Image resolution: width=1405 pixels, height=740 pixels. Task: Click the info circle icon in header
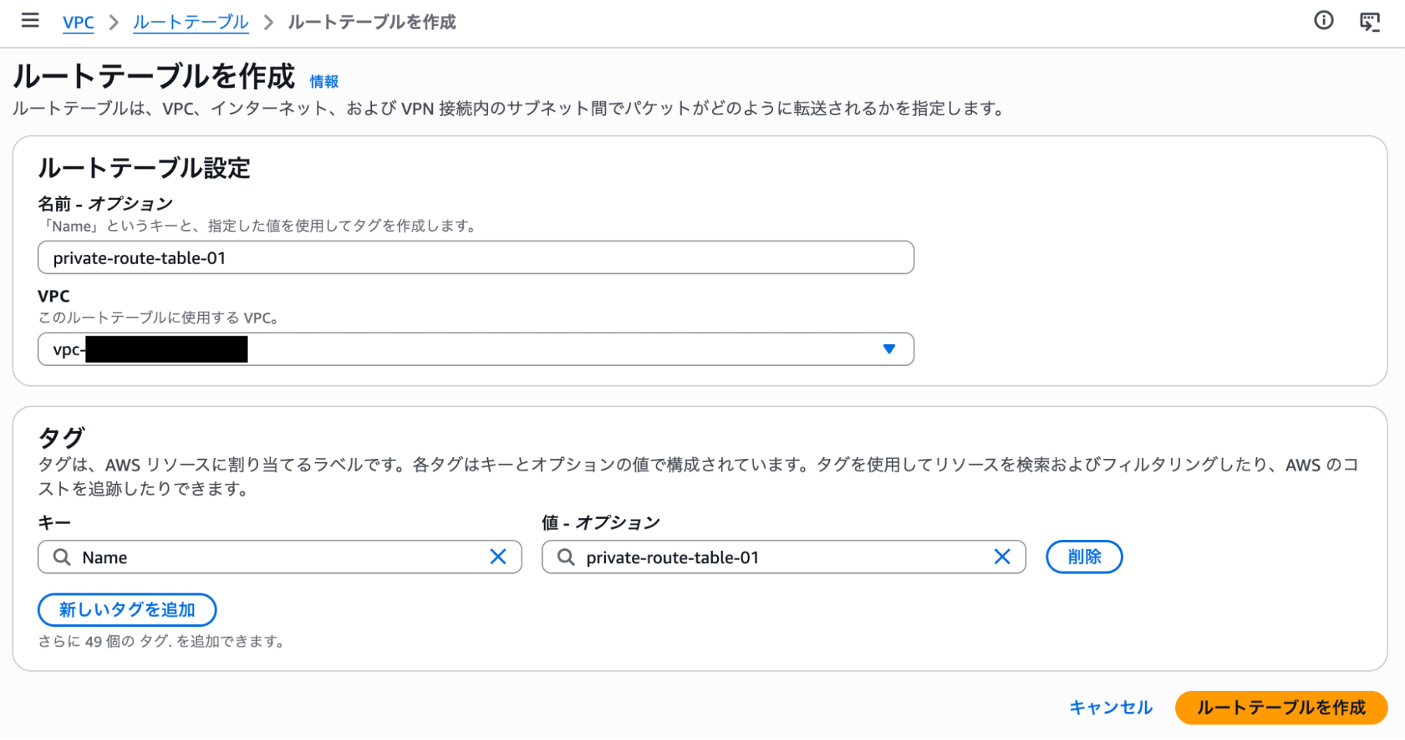point(1323,21)
